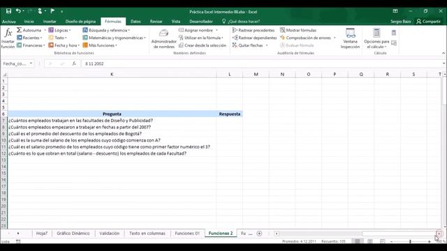
Task: Zoom out with the minus button
Action: click(x=391, y=241)
